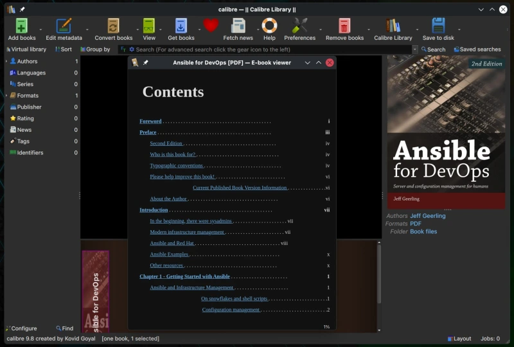Click the calibre books icon in the main title bar

pos(11,10)
